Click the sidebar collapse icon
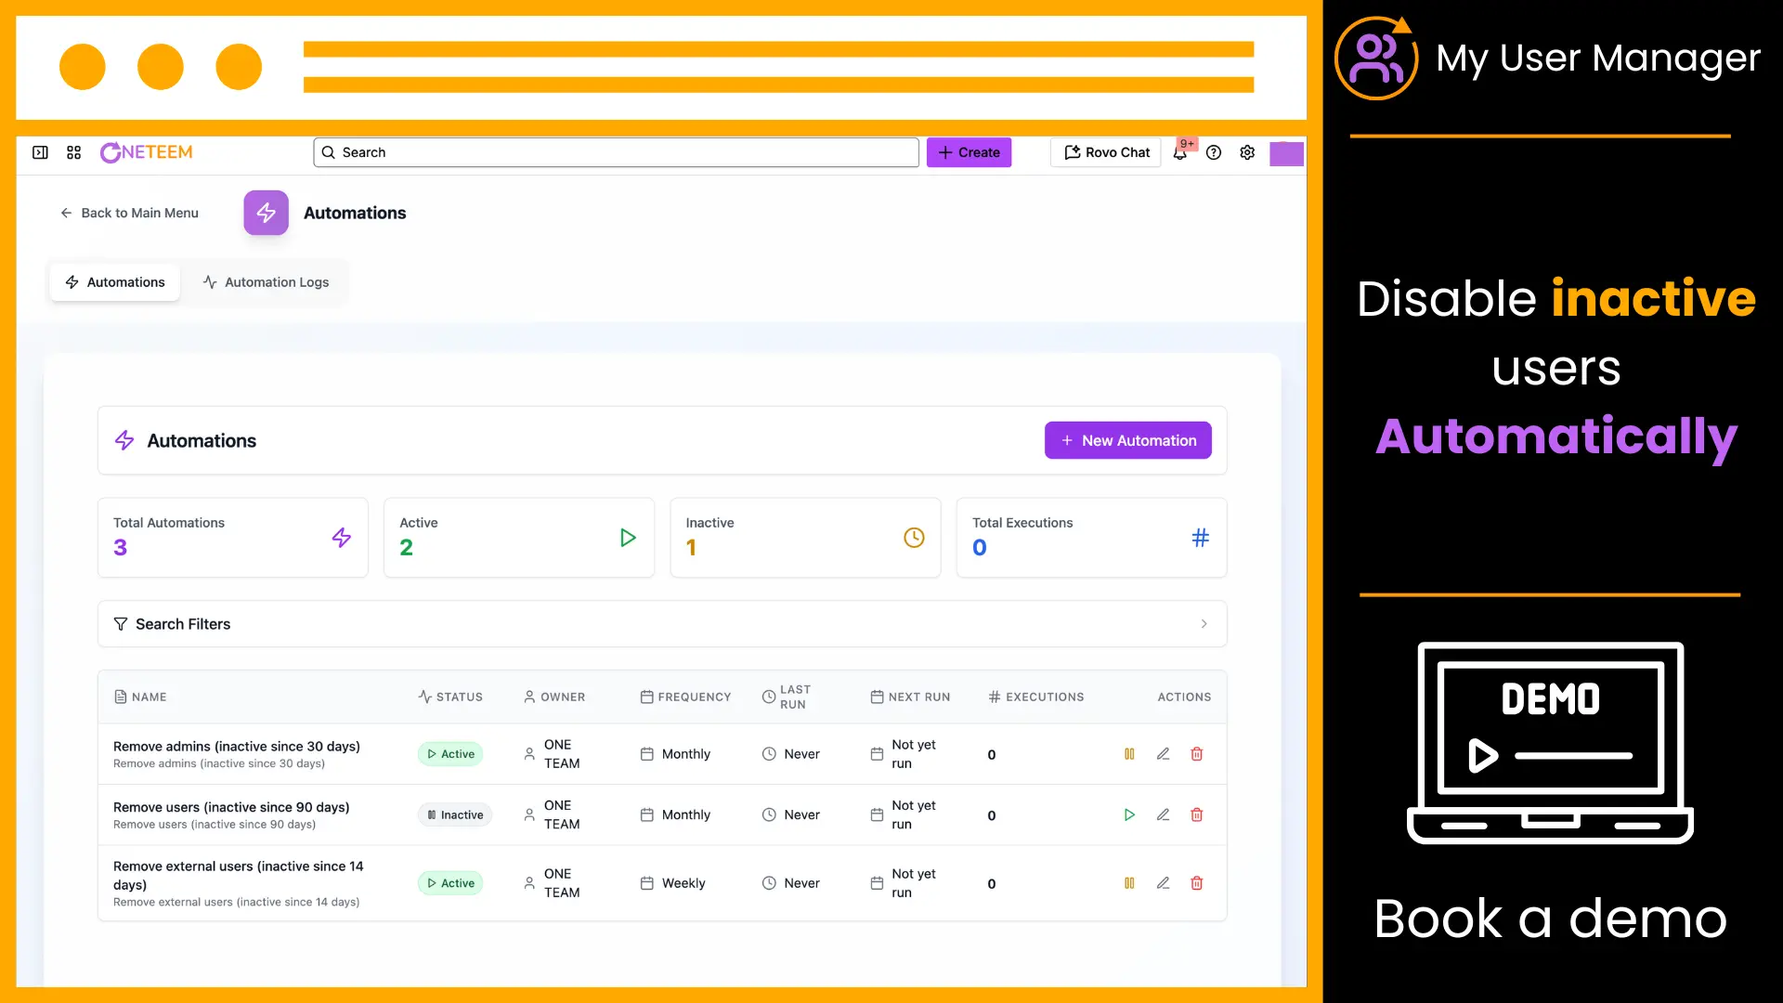This screenshot has width=1783, height=1003. 40,152
